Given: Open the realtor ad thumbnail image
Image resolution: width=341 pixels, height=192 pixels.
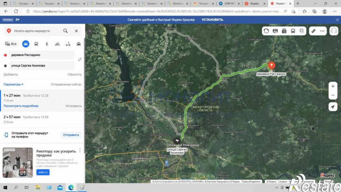Looking at the screenshot, I should [x=17, y=163].
